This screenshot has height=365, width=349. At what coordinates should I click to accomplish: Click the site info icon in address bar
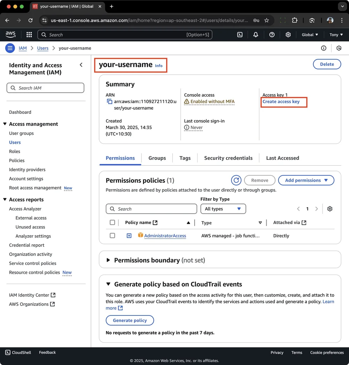(44, 20)
